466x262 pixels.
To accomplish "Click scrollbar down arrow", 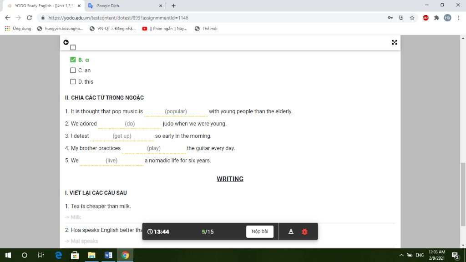I will [x=463, y=245].
